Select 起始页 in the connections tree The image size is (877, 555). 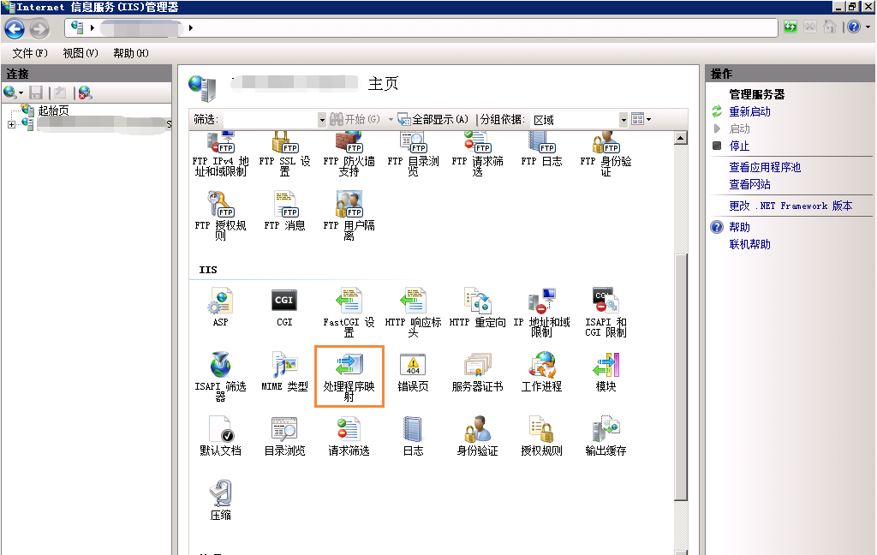53,110
